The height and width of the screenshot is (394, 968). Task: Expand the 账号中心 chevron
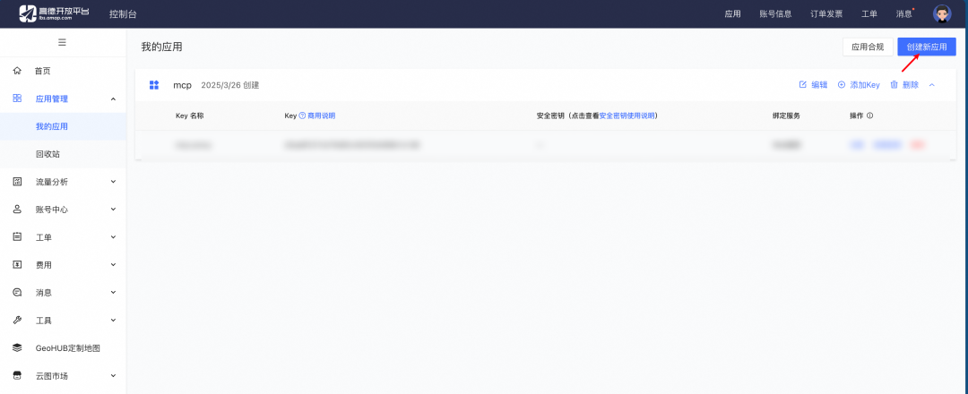[x=114, y=210]
